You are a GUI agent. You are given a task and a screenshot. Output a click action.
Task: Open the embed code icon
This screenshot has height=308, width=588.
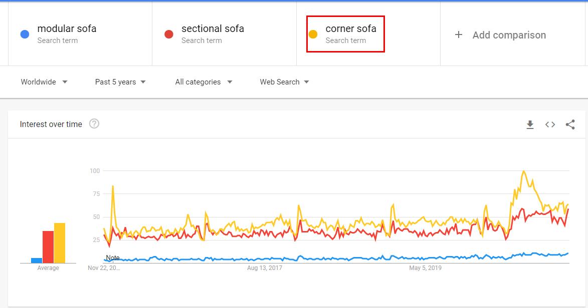(550, 124)
